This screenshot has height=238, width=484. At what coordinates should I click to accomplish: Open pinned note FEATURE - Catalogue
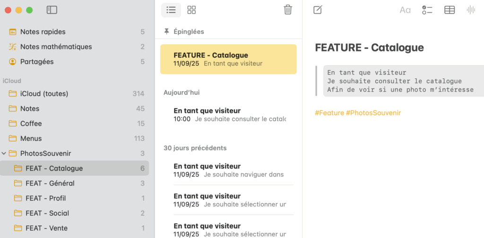tap(228, 59)
